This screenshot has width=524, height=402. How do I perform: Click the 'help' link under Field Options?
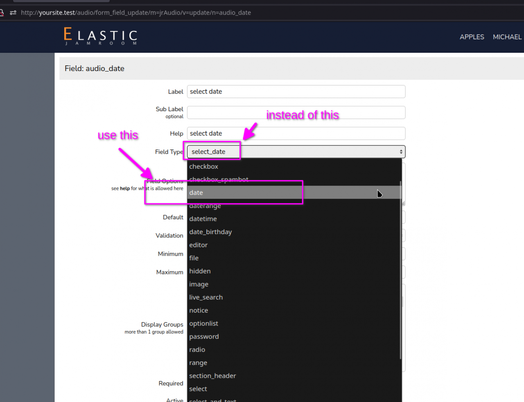(125, 189)
